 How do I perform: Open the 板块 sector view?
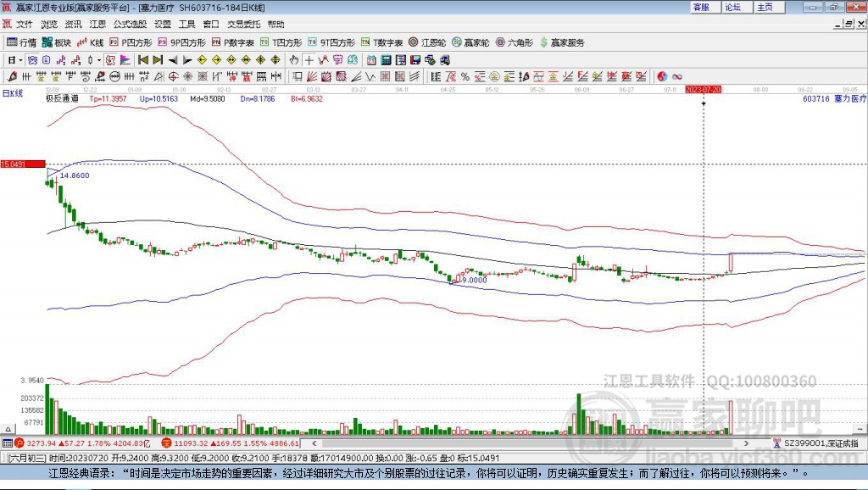click(x=57, y=42)
